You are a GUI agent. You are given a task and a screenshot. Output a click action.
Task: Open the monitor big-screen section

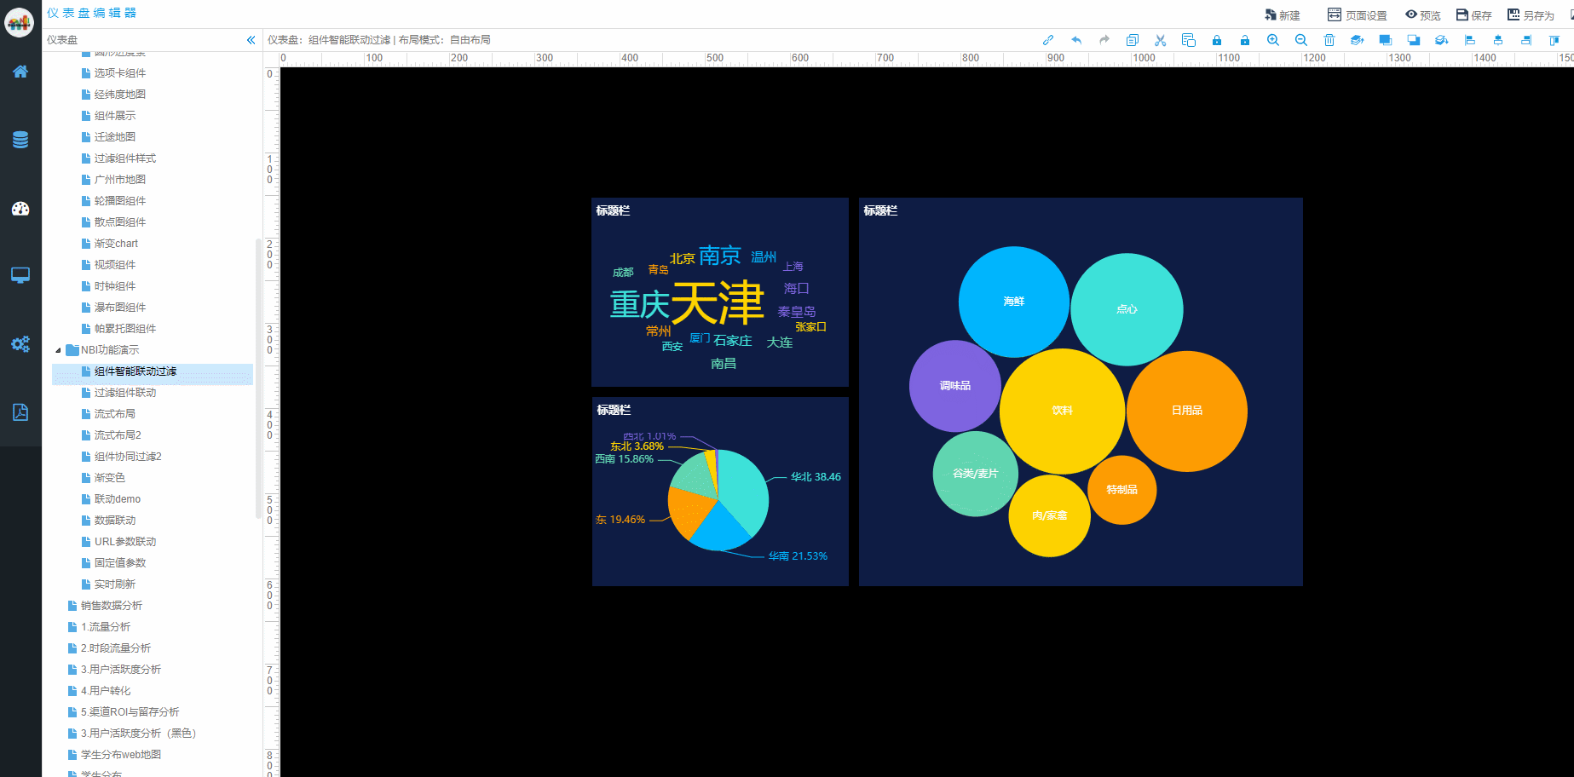click(20, 275)
